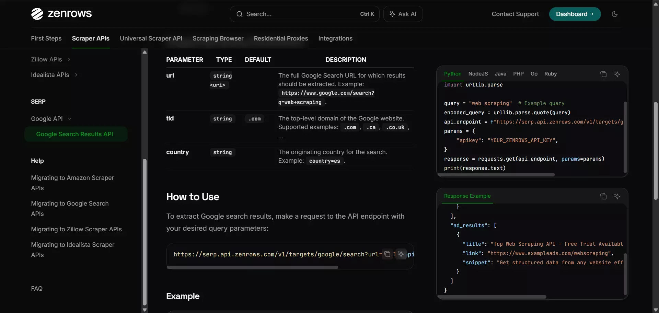Copy the API endpoint URL
The height and width of the screenshot is (313, 659).
388,254
